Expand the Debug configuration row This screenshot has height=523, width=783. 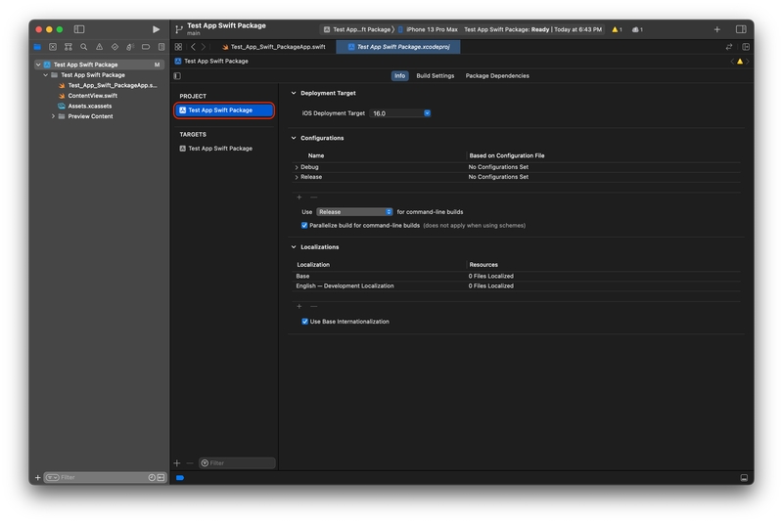[297, 167]
